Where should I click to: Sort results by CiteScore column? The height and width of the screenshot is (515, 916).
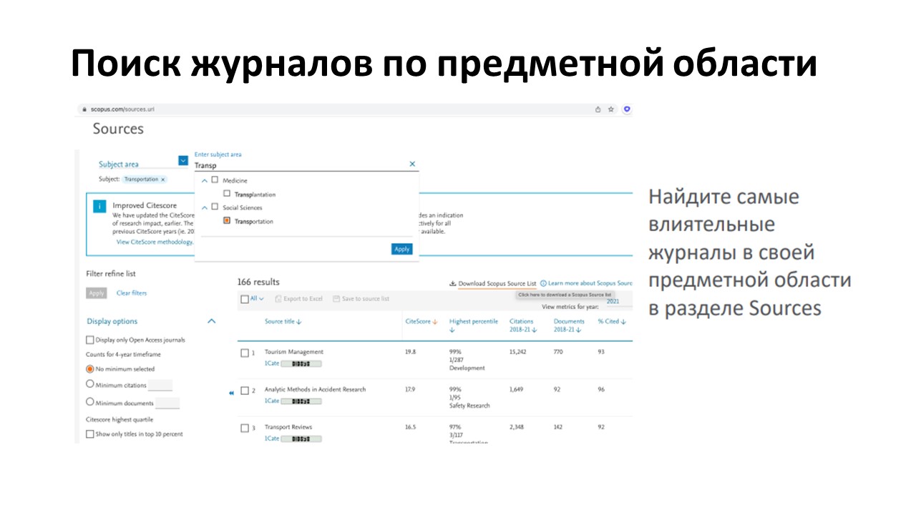point(421,322)
